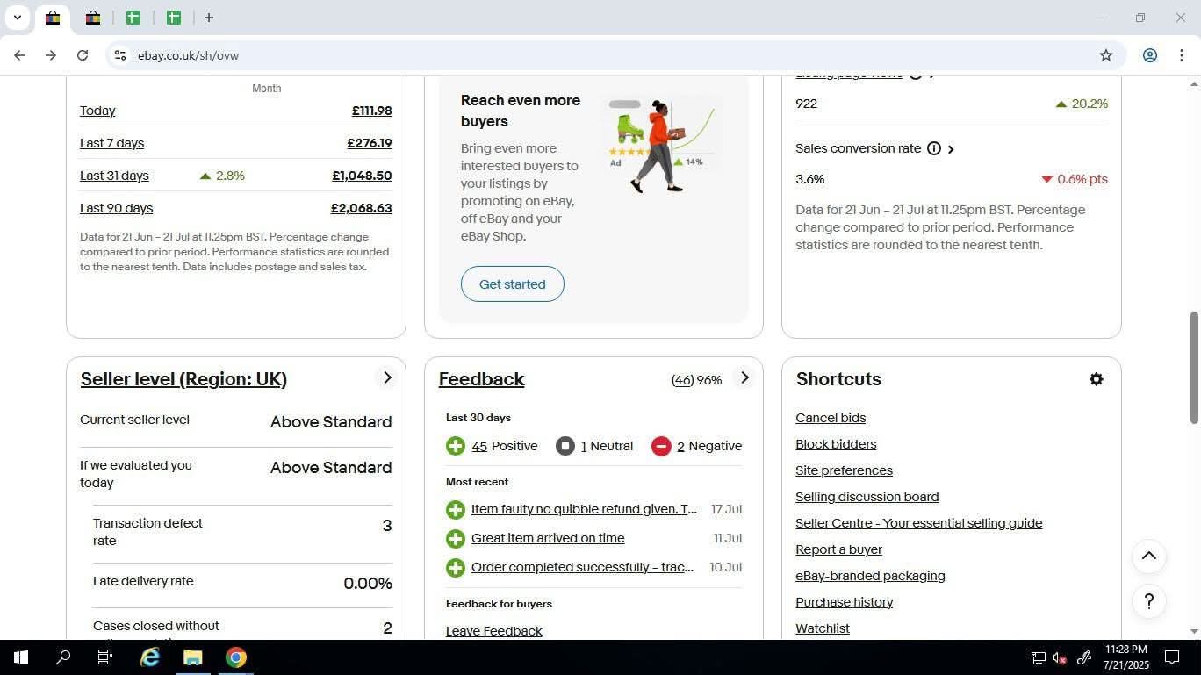Image resolution: width=1201 pixels, height=675 pixels.
Task: Open 'Order completed successfully' feedback link
Action: [582, 567]
